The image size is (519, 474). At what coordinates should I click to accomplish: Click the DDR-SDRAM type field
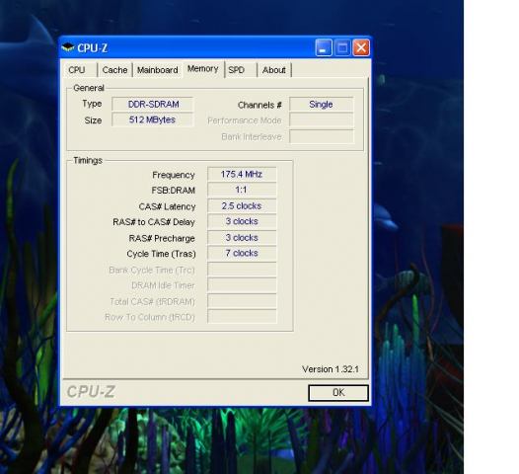coord(153,104)
